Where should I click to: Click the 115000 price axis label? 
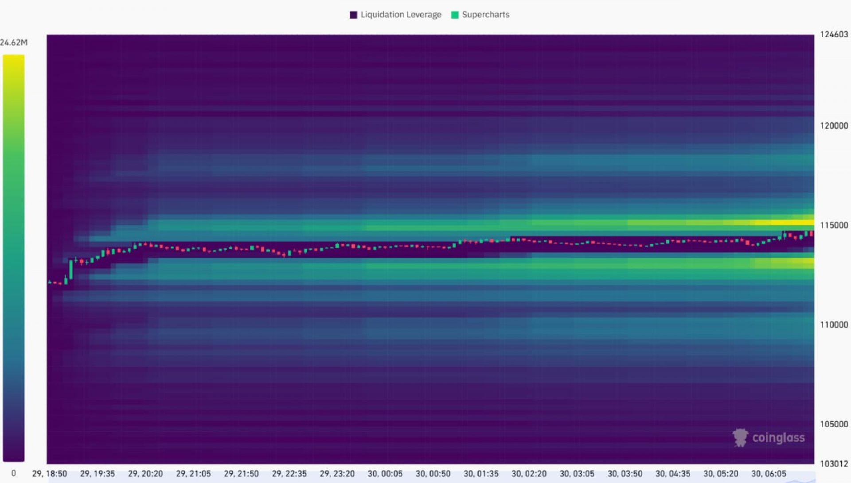click(x=834, y=225)
